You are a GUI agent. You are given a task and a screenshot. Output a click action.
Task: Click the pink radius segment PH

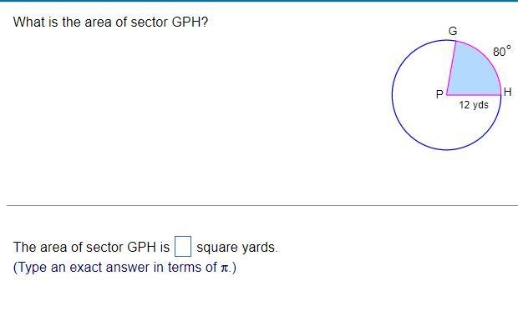[474, 95]
